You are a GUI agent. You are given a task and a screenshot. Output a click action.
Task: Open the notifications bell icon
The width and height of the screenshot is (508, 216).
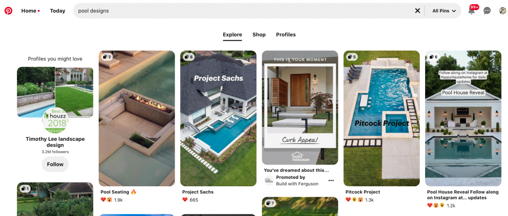[x=471, y=11]
